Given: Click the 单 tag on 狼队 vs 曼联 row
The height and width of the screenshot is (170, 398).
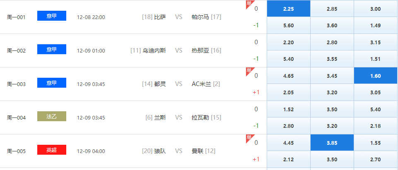Looking at the screenshot, I should (x=249, y=138).
